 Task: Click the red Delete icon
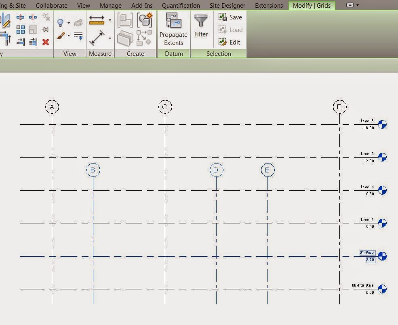tap(46, 42)
